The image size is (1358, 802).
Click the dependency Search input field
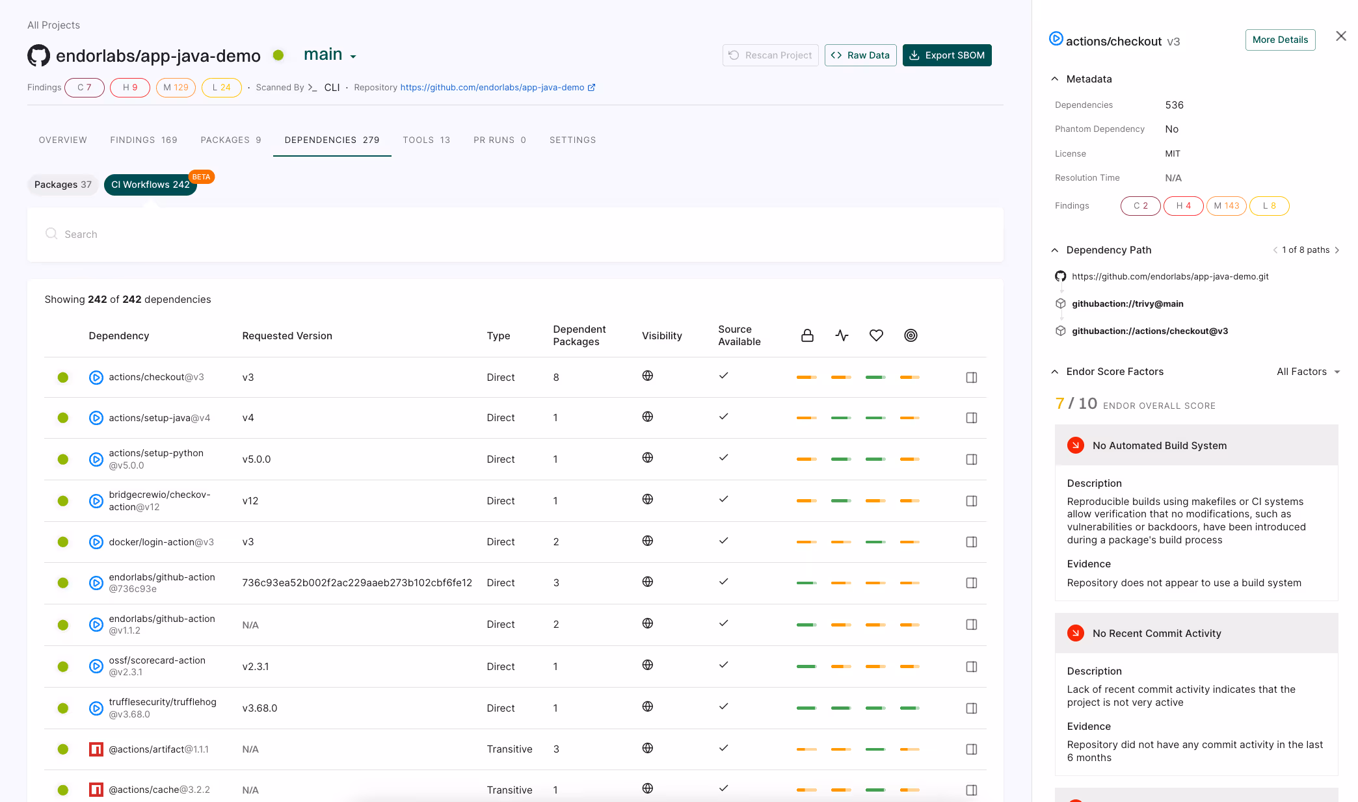(515, 235)
